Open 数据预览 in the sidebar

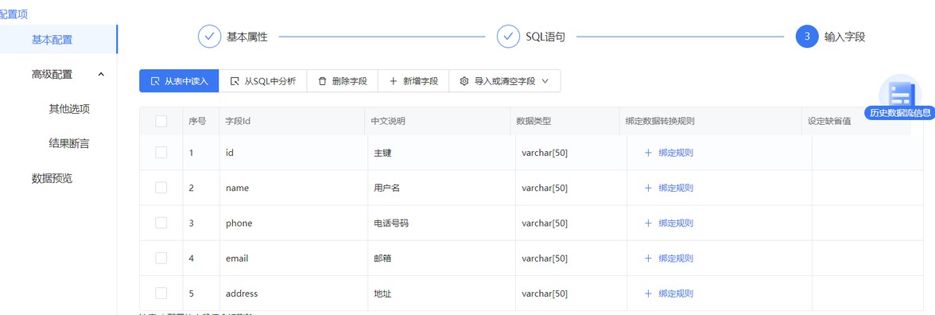click(x=52, y=178)
